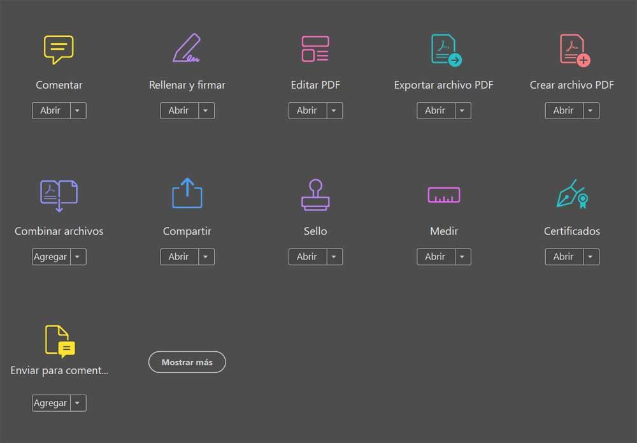Click Abrir under Compartir

(x=179, y=257)
